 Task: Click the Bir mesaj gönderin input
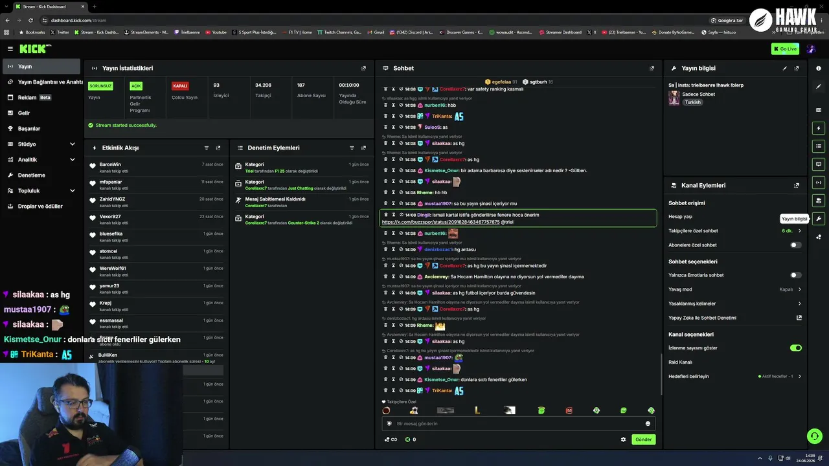(x=518, y=423)
